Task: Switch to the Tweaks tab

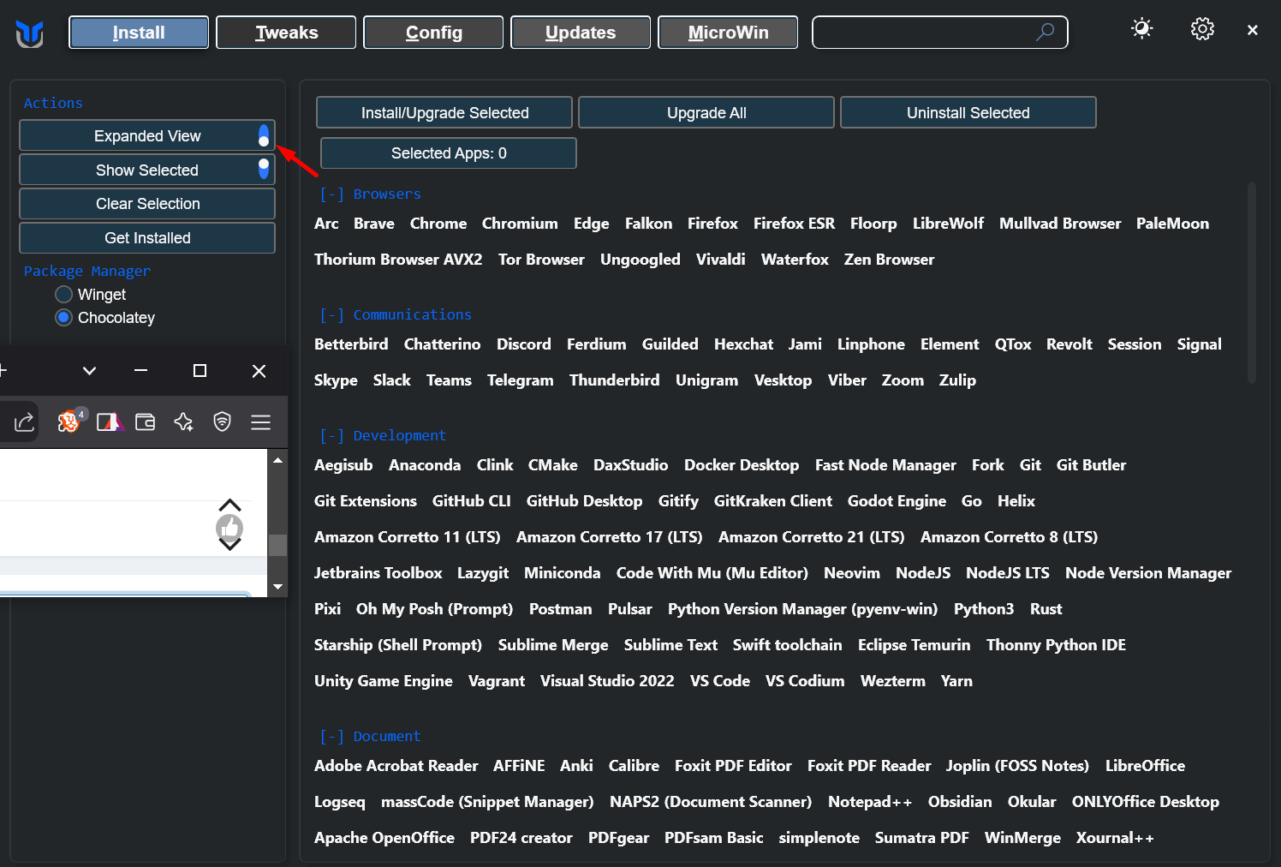Action: 286,33
